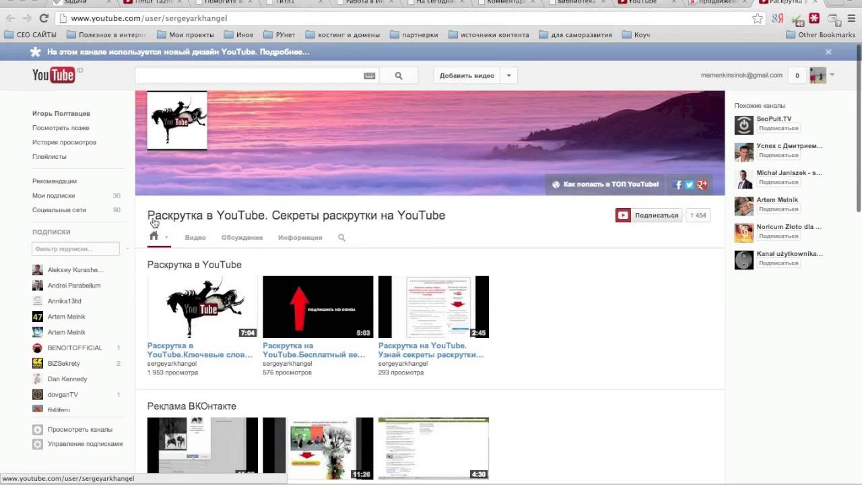Open the 7:04 horse logo video thumbnail
The height and width of the screenshot is (485, 862).
click(203, 307)
